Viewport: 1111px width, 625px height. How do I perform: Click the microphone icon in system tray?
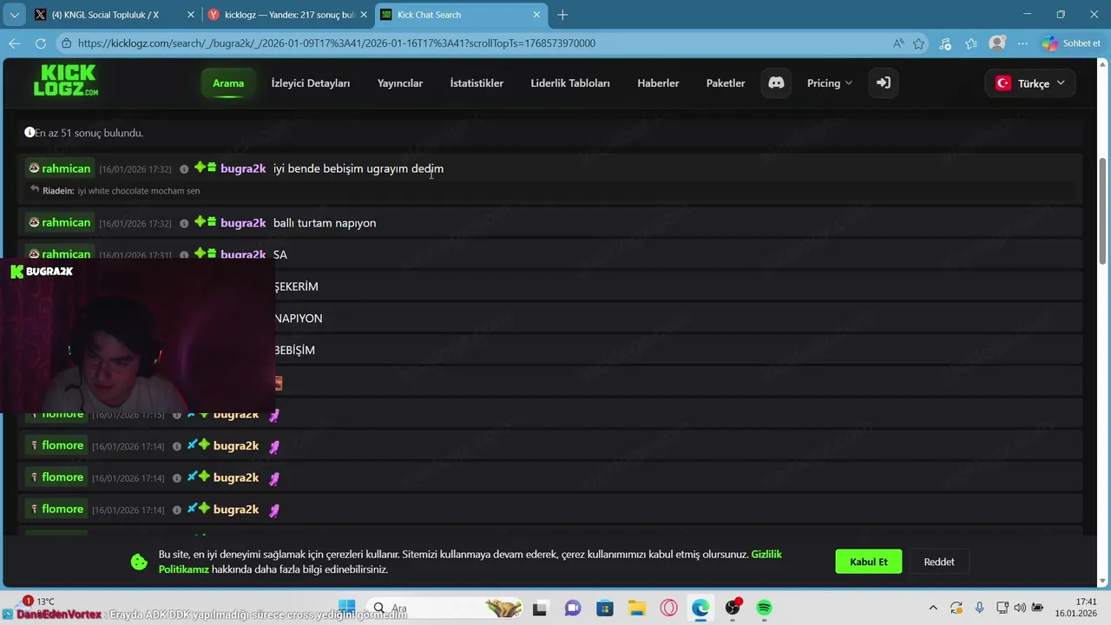click(x=979, y=608)
